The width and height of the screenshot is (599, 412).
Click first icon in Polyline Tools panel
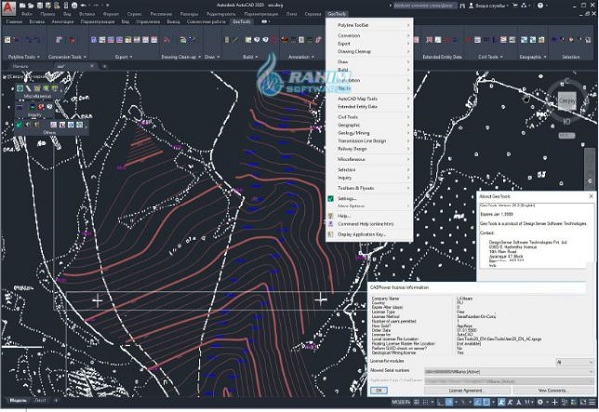[8, 40]
